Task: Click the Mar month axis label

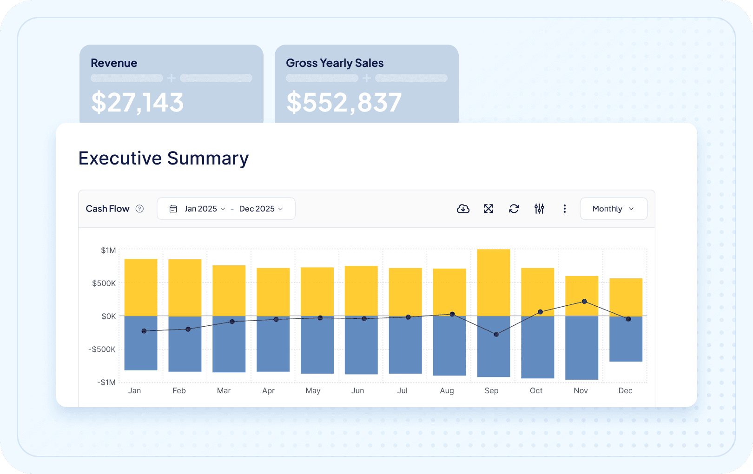Action: tap(224, 391)
